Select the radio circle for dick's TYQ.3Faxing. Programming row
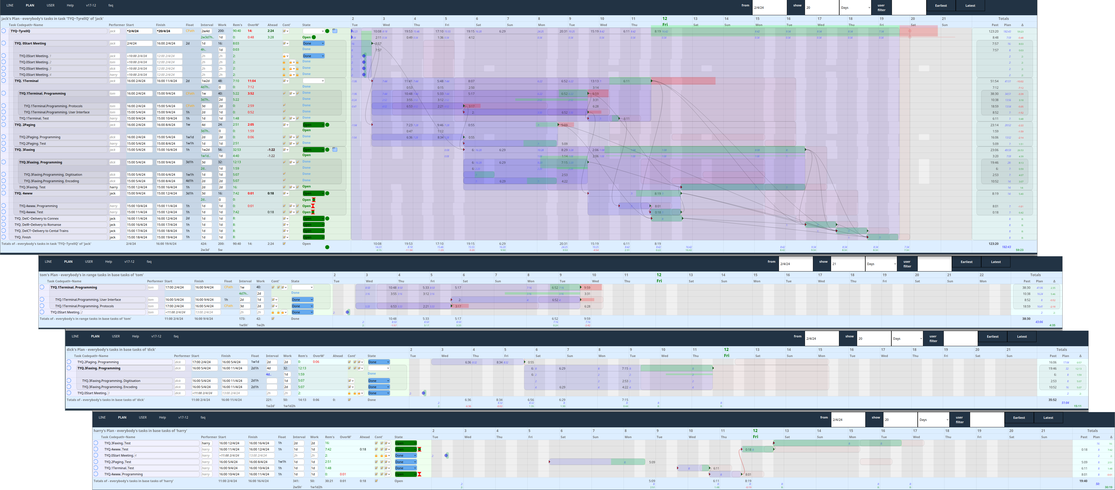This screenshot has height=490, width=1115. click(69, 368)
